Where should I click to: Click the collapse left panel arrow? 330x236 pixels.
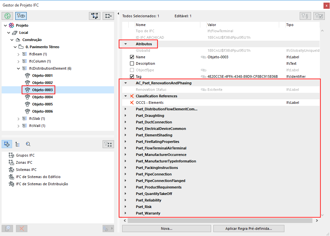pyautogui.click(x=118, y=14)
